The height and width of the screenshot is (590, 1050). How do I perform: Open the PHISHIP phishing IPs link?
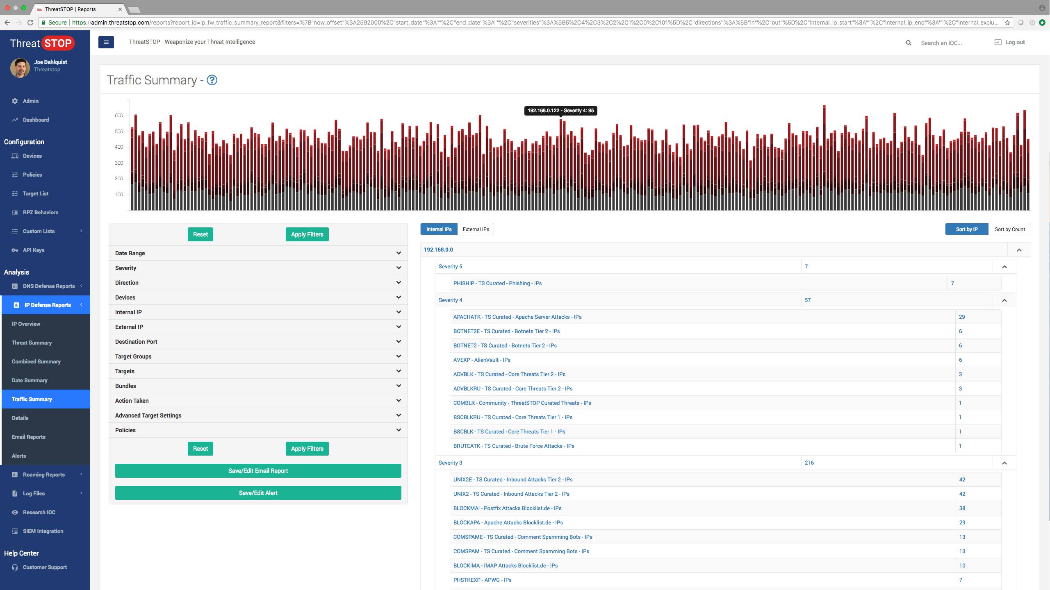497,283
